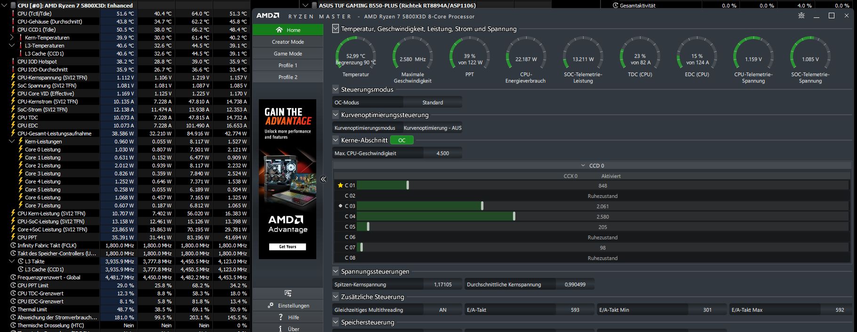Click the C 01 core frequency slider handle
This screenshot has width=857, height=332.
408,185
